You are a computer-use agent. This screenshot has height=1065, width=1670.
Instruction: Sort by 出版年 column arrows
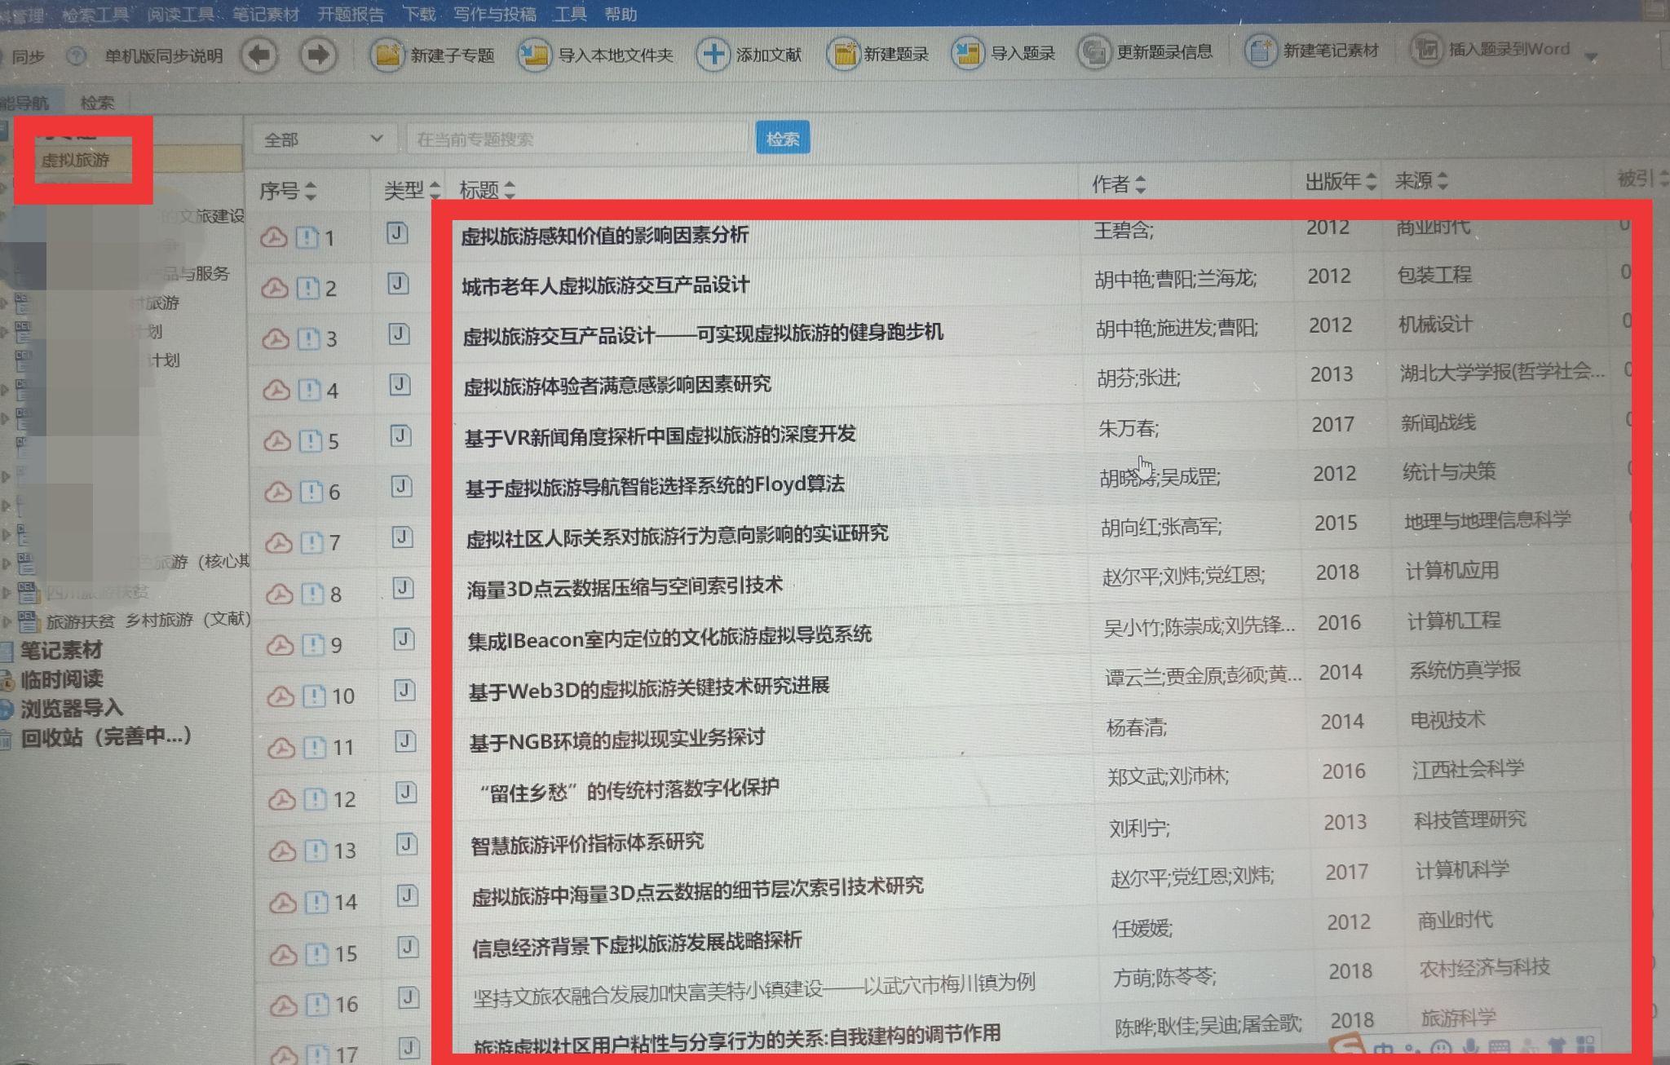(x=1372, y=181)
